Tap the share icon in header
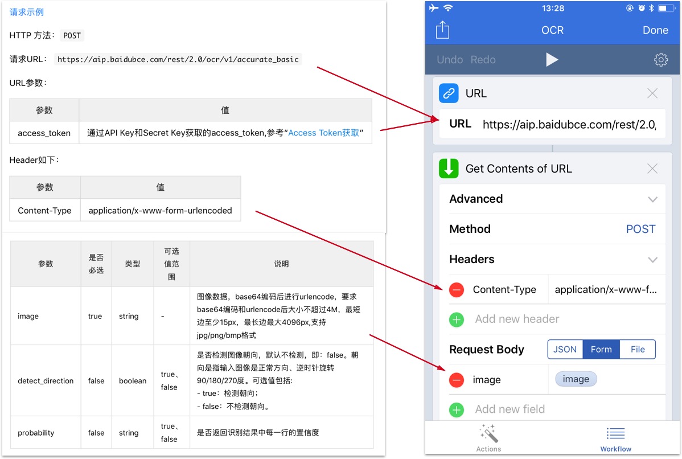 pos(442,30)
